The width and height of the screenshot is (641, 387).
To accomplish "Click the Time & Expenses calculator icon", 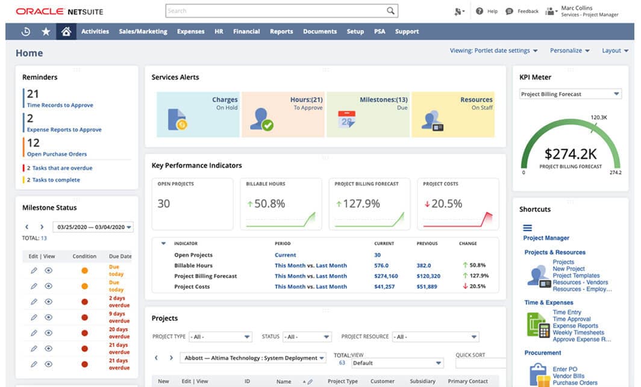I will click(538, 325).
